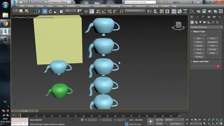The image size is (224, 126).
Task: Select the Lights category icon
Action: click(200, 22)
